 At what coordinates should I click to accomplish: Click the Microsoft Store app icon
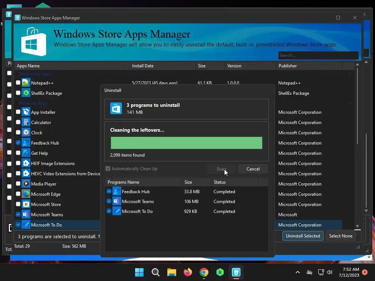(26, 204)
